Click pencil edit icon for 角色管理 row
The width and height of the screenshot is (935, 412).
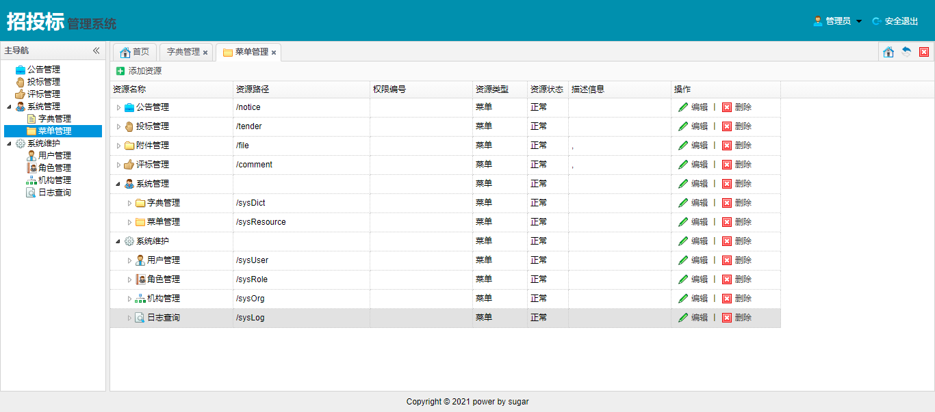[x=683, y=279]
